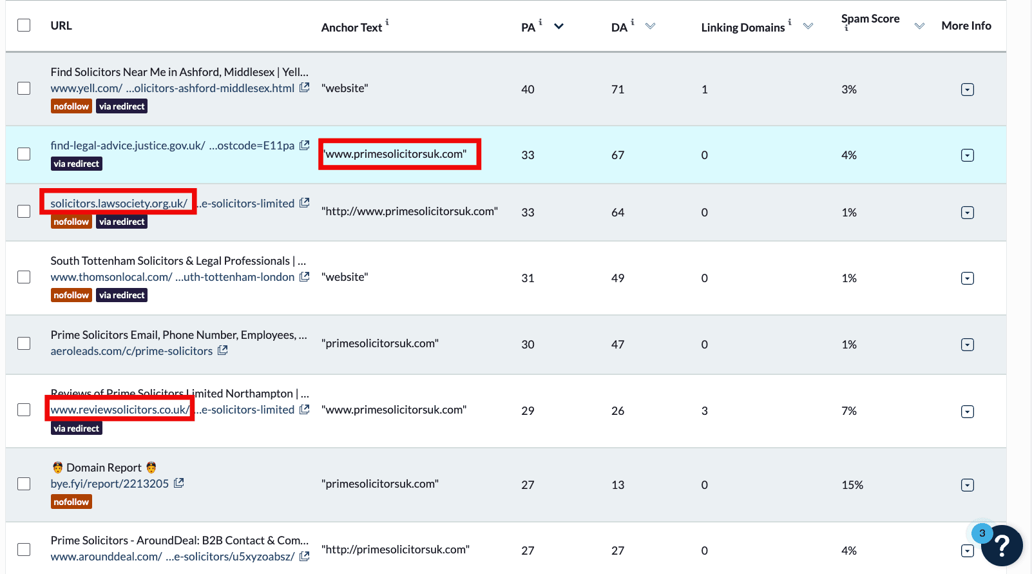Click the Anchor Text info icon

pos(387,22)
